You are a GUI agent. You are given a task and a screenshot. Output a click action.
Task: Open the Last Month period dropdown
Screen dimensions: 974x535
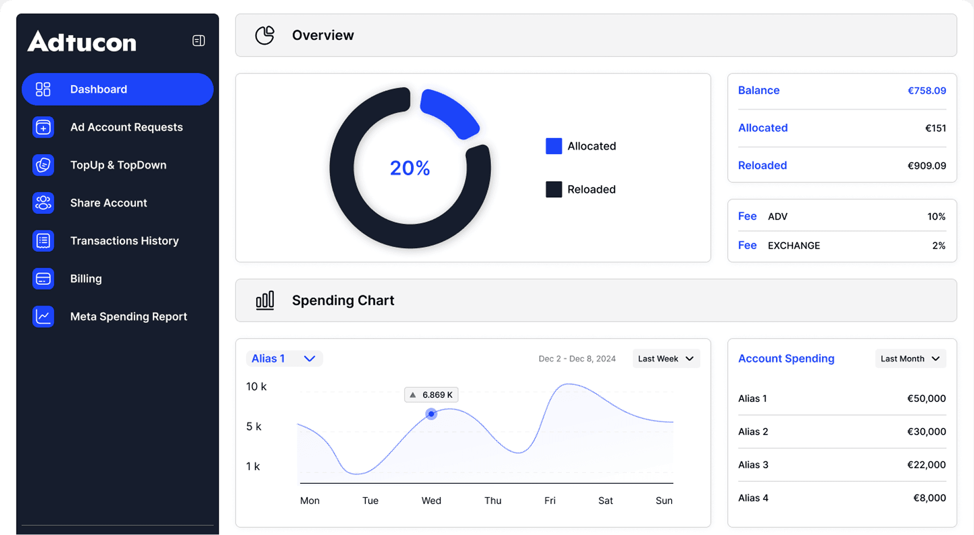point(910,358)
